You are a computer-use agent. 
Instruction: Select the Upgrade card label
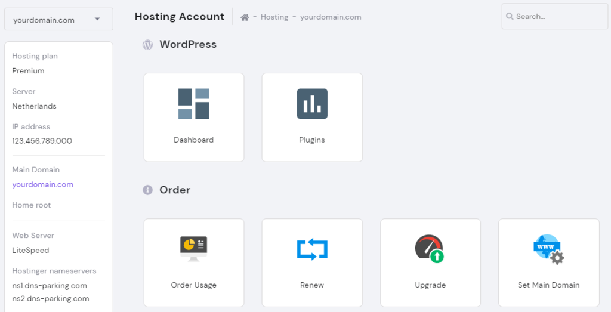point(430,285)
